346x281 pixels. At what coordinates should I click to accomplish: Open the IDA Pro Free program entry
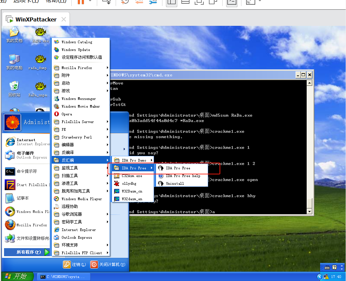click(182, 168)
